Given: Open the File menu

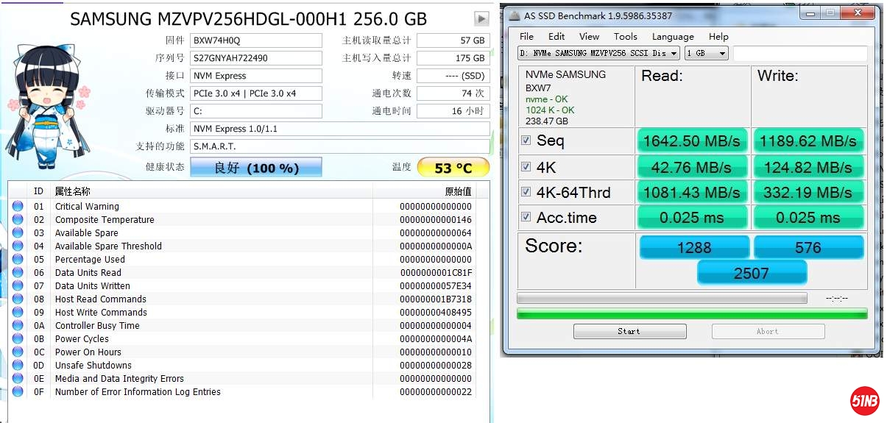Looking at the screenshot, I should tap(526, 37).
